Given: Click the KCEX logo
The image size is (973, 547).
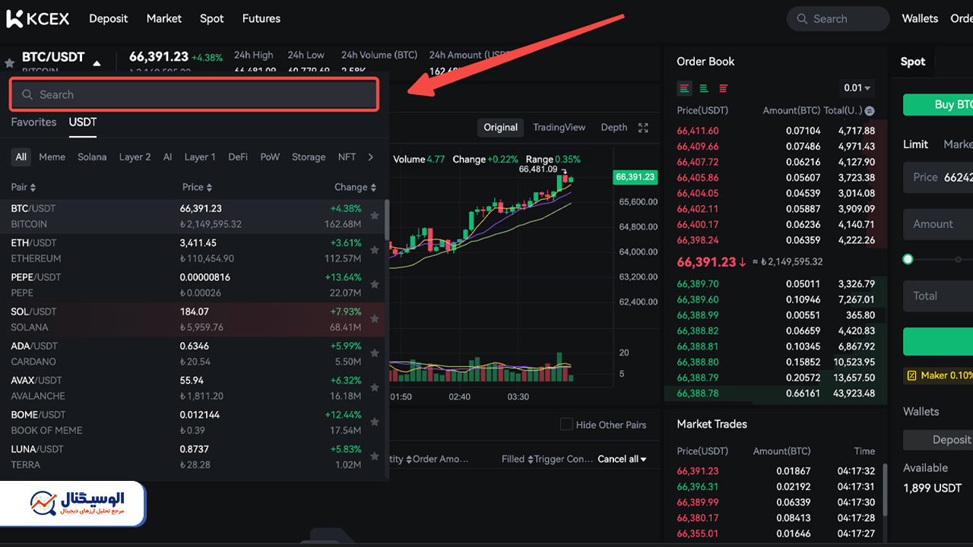Looking at the screenshot, I should (x=37, y=18).
